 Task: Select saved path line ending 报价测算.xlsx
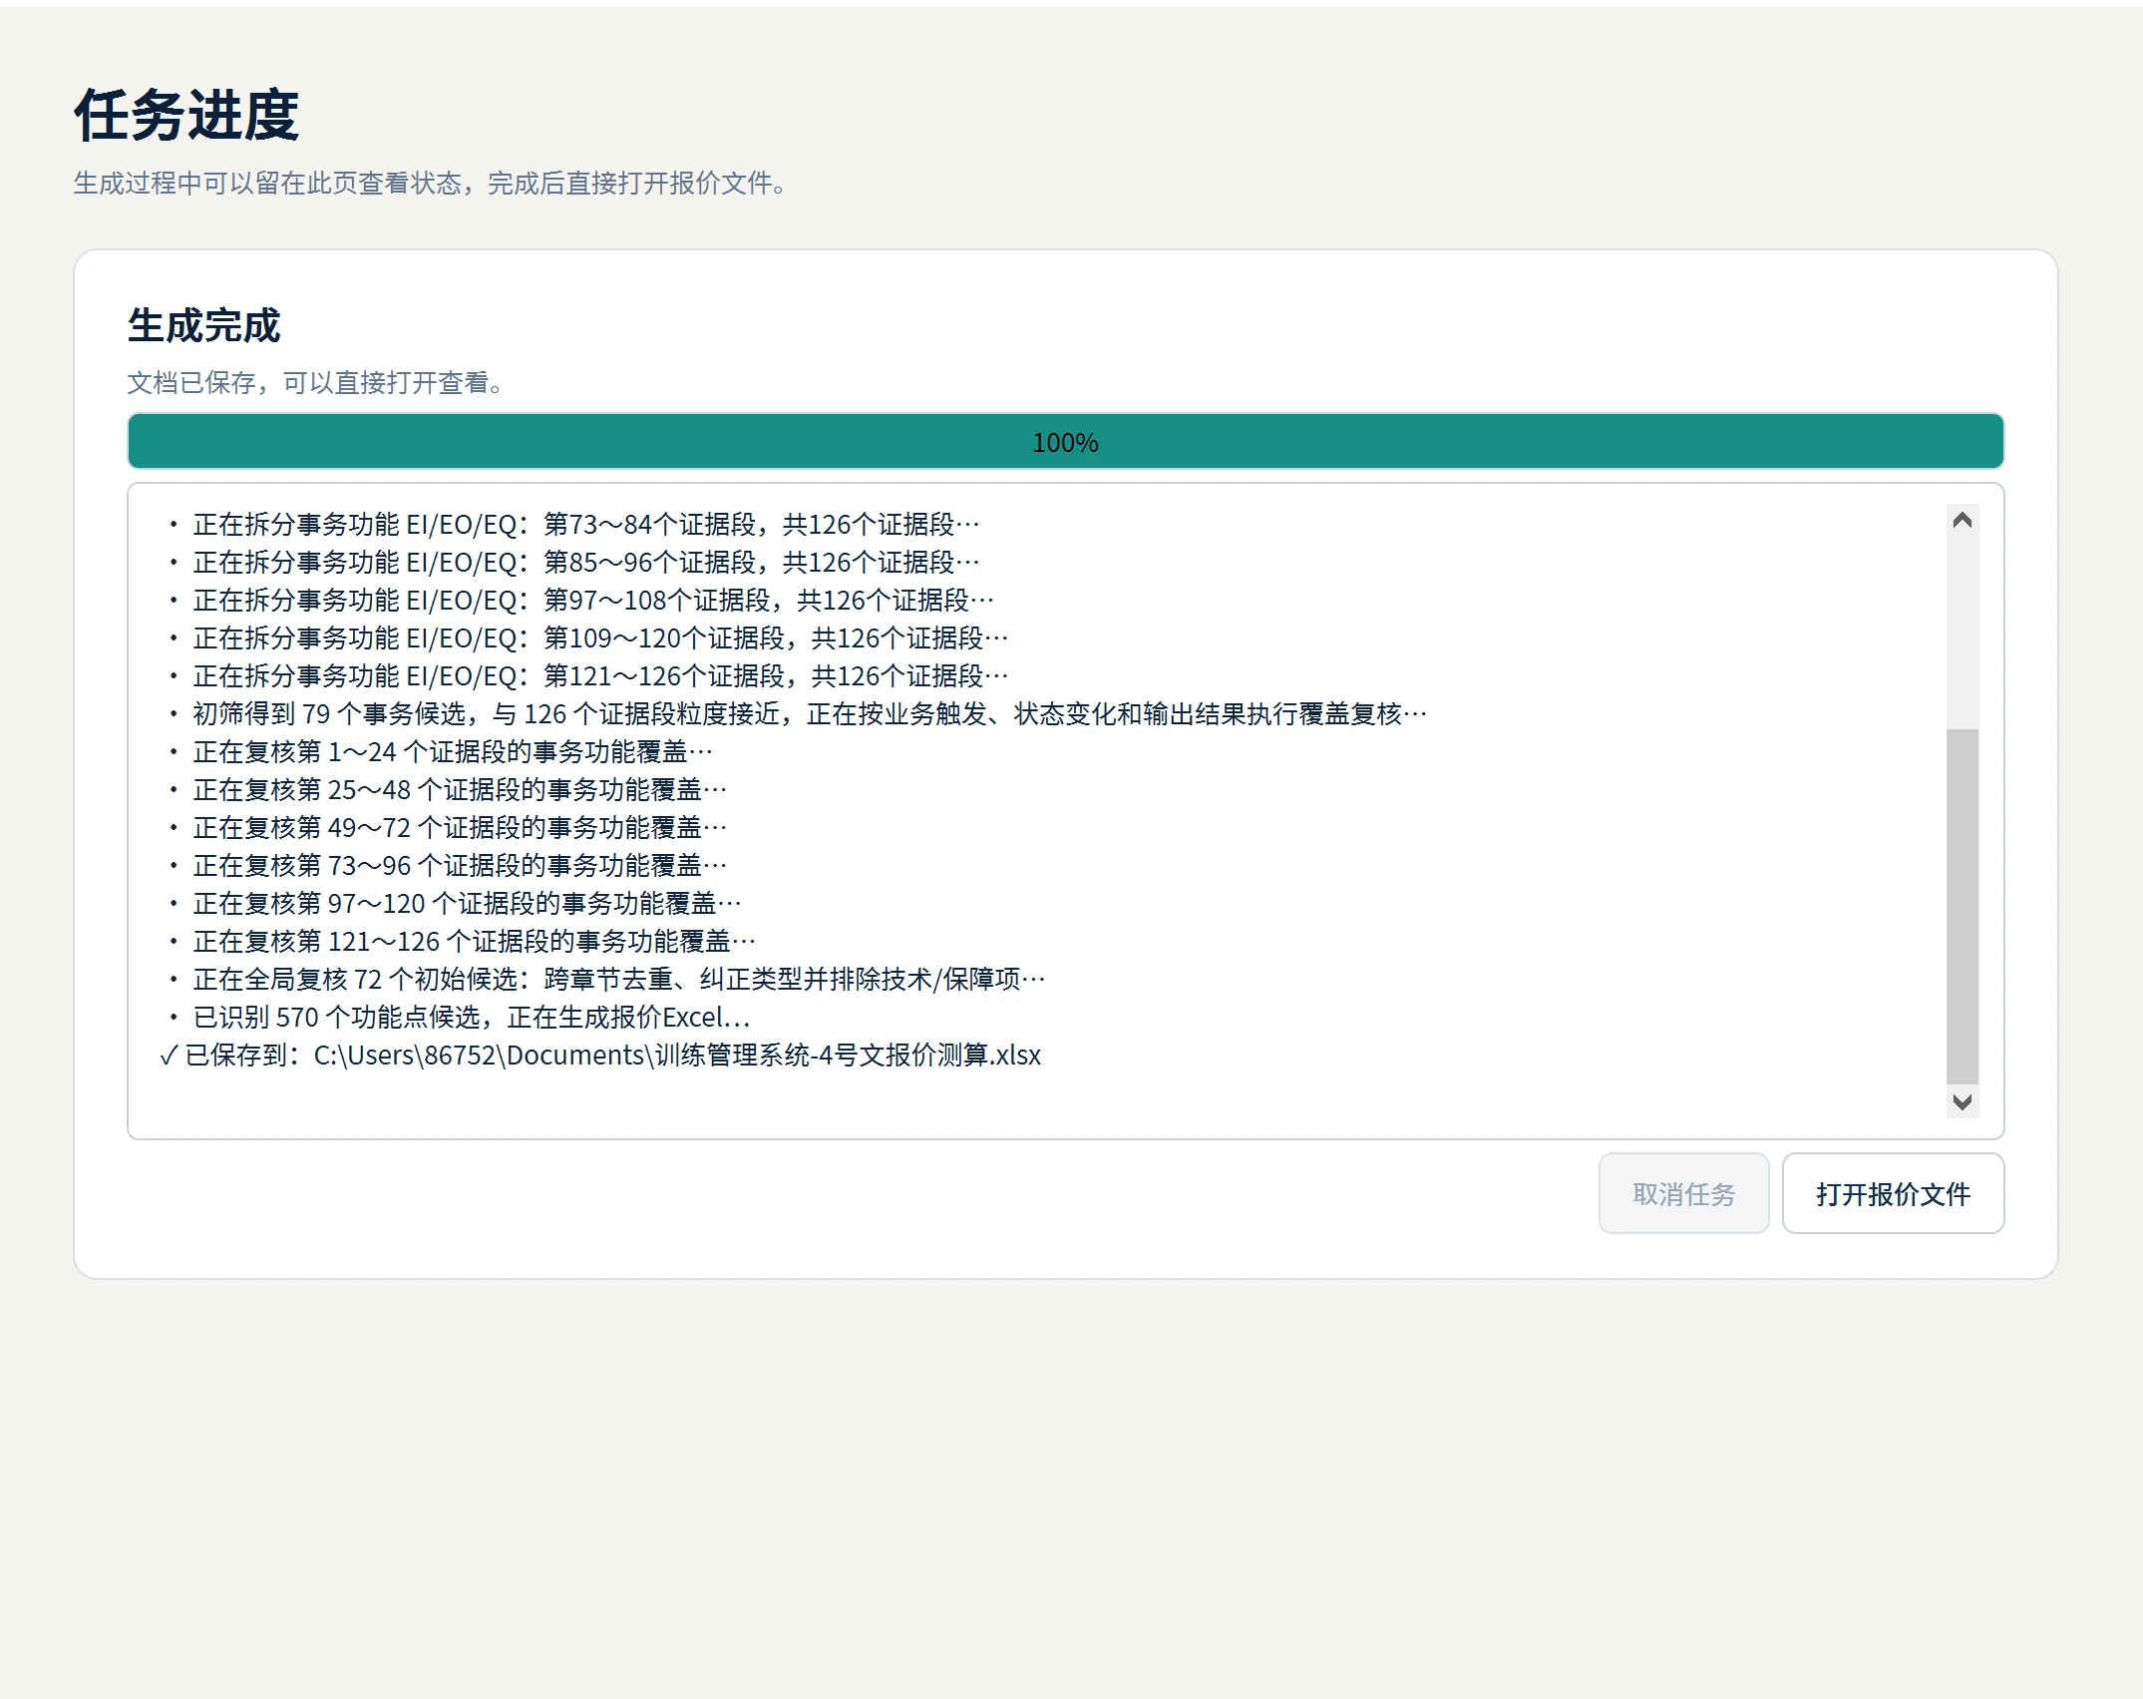coord(600,1056)
